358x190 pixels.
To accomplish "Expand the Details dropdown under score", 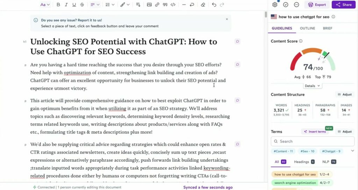I will (x=312, y=86).
